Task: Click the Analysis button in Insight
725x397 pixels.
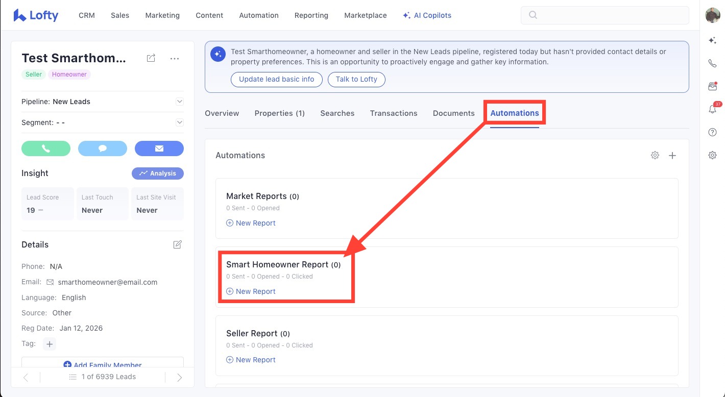Action: [158, 173]
